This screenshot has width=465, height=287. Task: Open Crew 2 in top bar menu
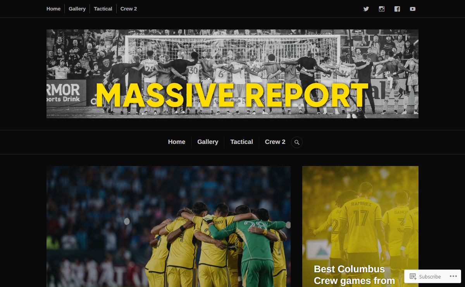[129, 9]
